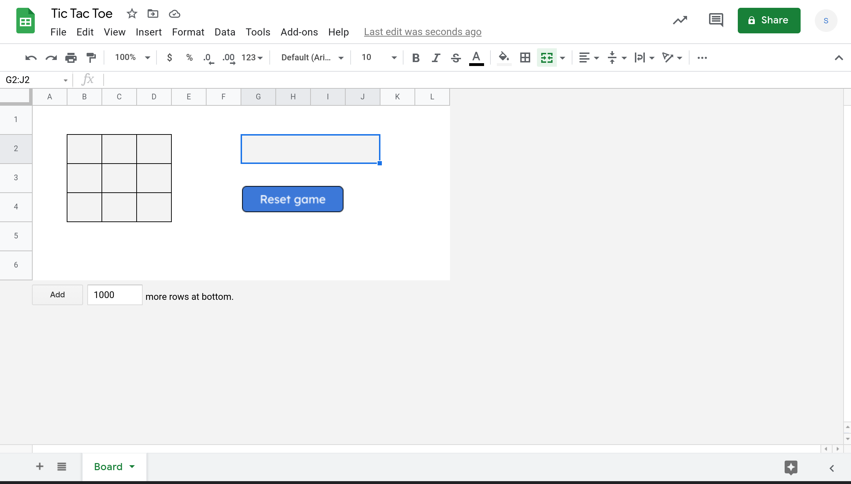This screenshot has width=851, height=484.
Task: Increase decimal places
Action: tap(229, 58)
